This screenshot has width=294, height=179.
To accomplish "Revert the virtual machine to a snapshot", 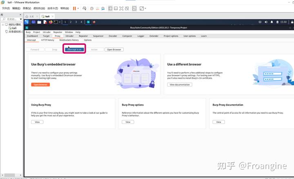I will [x=97, y=9].
